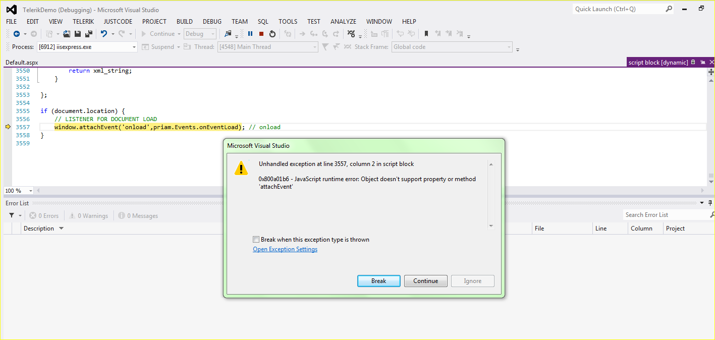Open the BUILD menu
The height and width of the screenshot is (340, 715).
(x=185, y=22)
